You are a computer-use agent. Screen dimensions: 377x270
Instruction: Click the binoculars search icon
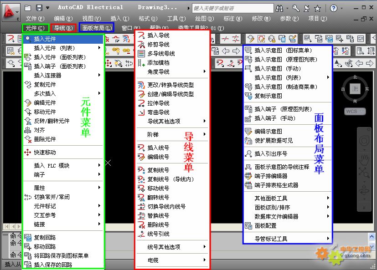[279, 9]
